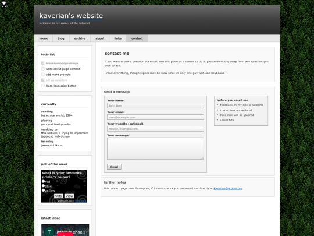Open the pollcode.com link
314x236 pixels.
pyautogui.click(x=66, y=200)
